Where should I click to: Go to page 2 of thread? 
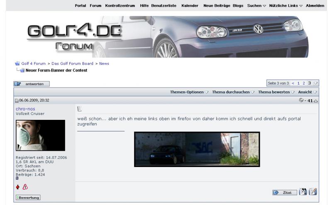click(304, 83)
